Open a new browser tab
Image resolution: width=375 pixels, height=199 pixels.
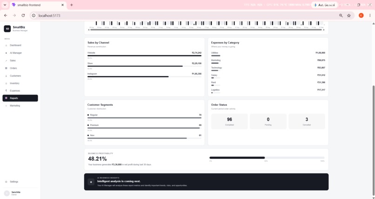72,5
